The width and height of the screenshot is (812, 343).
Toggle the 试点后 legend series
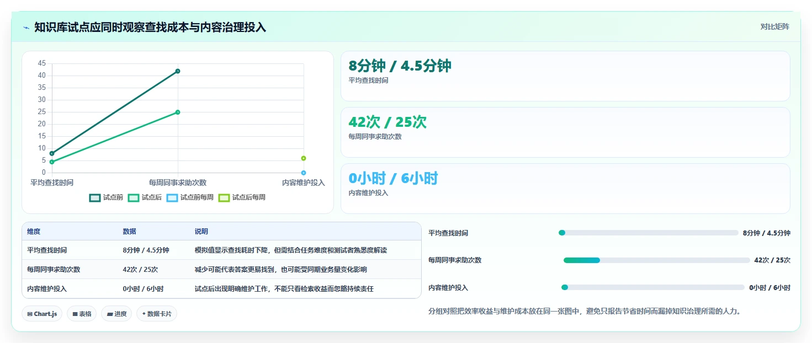click(x=145, y=197)
